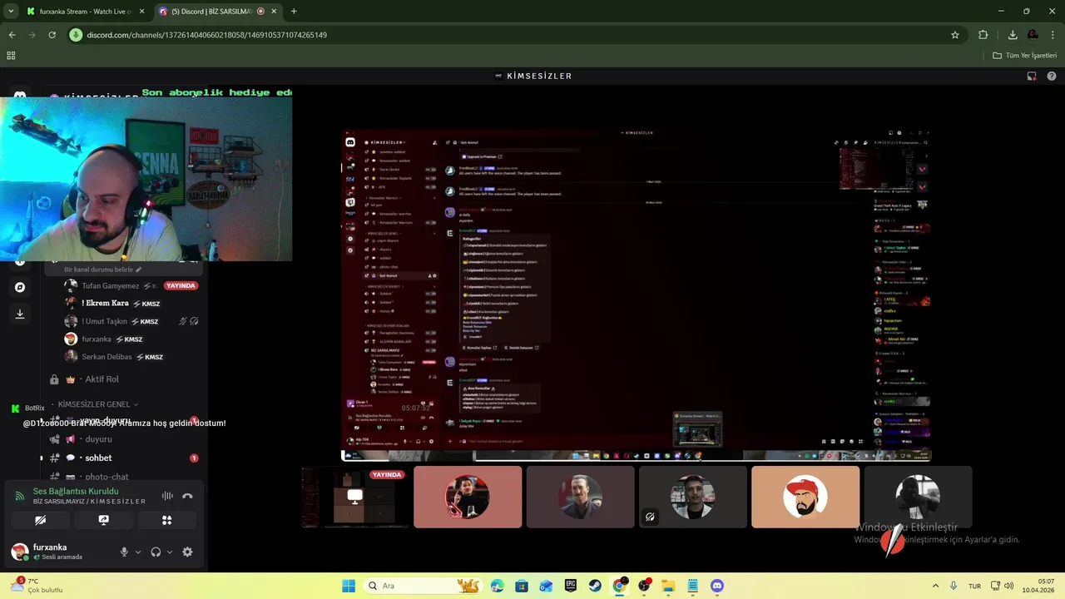Disconnect from voice with the hang-up icon
This screenshot has height=599, width=1065.
(187, 496)
